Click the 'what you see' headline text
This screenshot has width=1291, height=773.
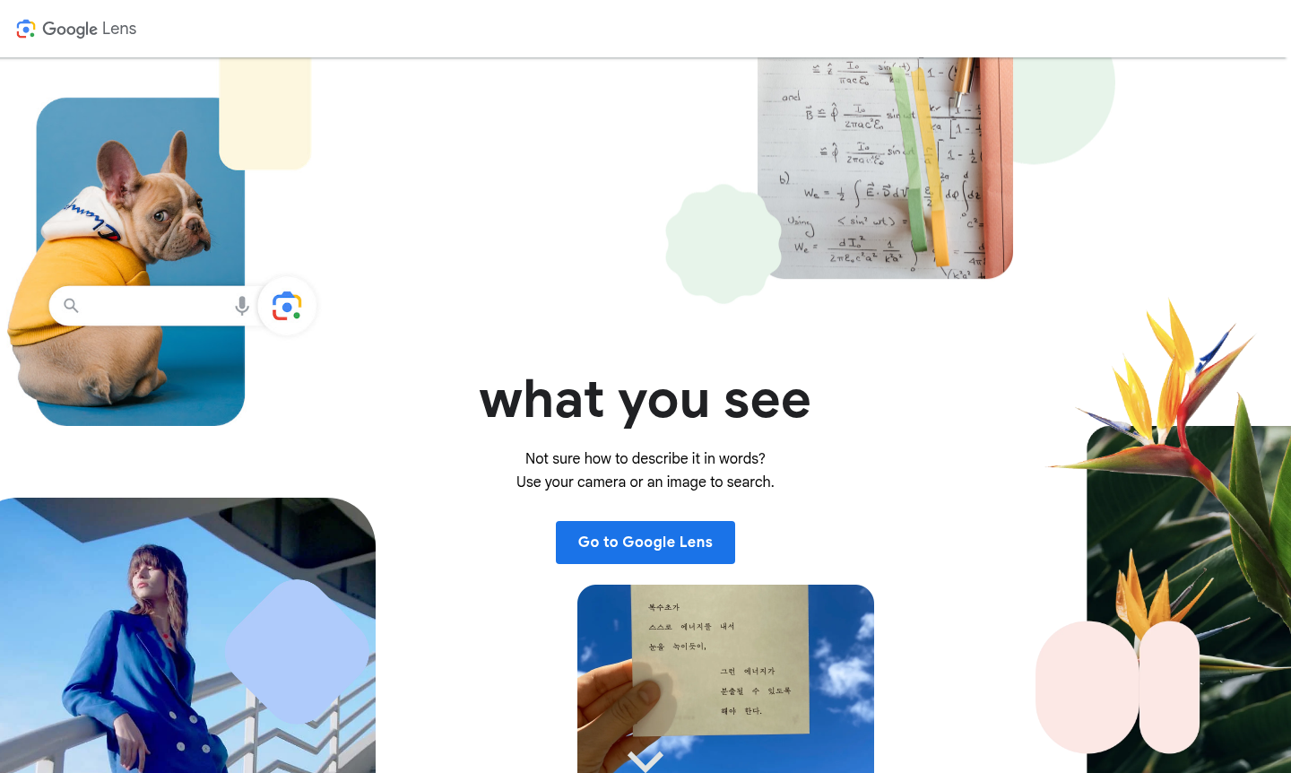click(x=645, y=400)
